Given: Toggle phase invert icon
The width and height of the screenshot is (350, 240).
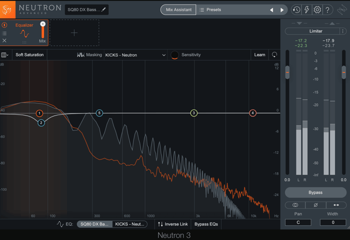Looking at the screenshot, I should (315, 205).
